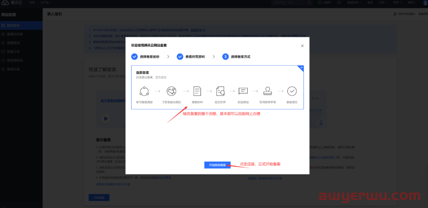Viewport: 428px width, 208px height.
Task: Click the 备案记录 sidebar icon
Action: pyautogui.click(x=3, y=69)
